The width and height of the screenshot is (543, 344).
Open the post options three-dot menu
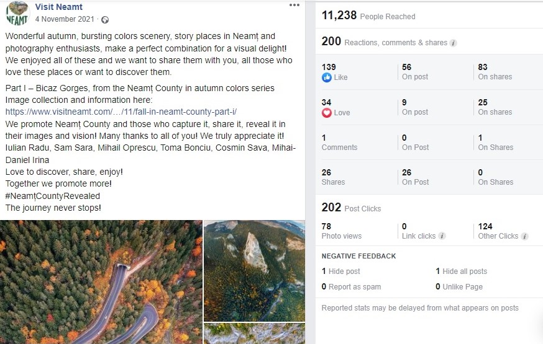pos(294,5)
